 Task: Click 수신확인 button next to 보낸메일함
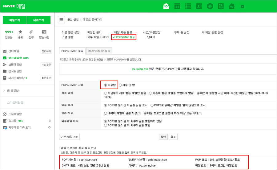pos(46,64)
